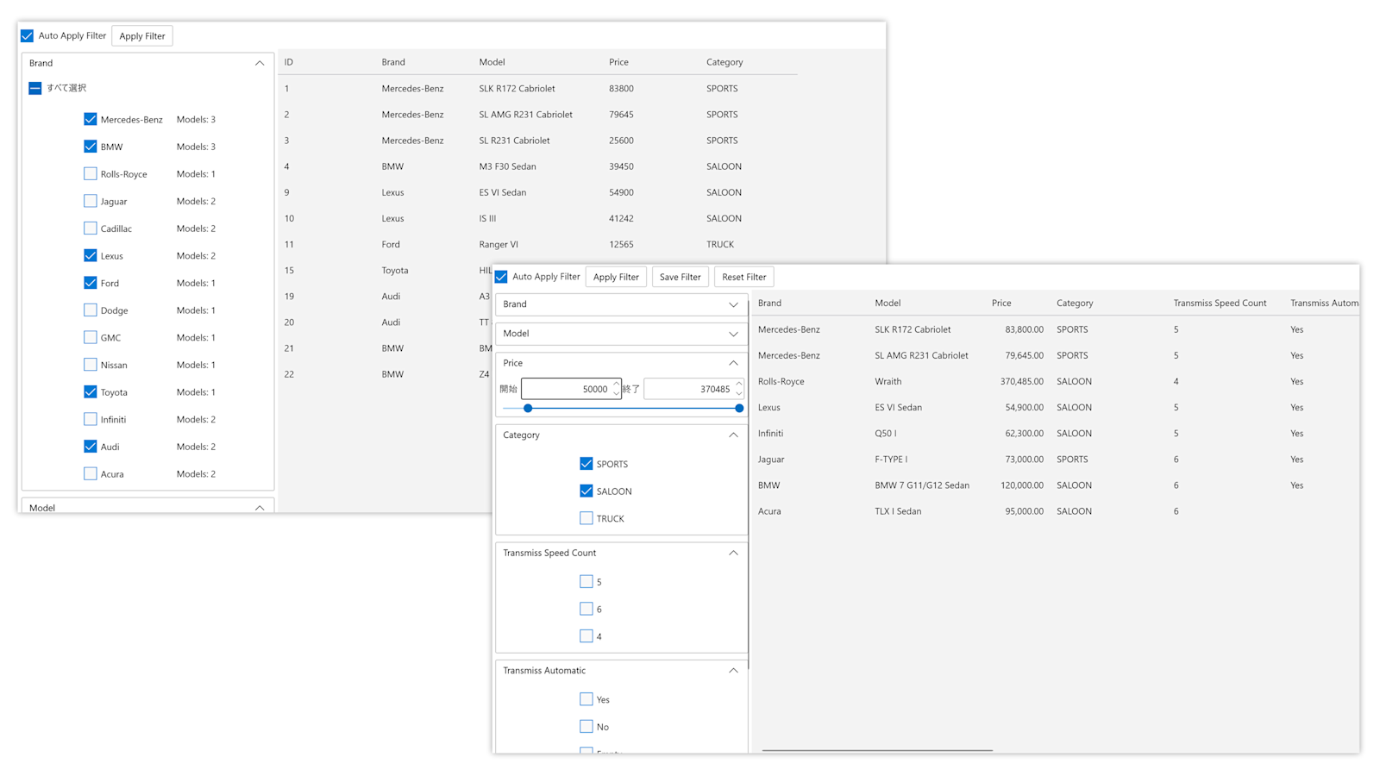
Task: Collapse the Brand panel in back window
Action: click(260, 63)
